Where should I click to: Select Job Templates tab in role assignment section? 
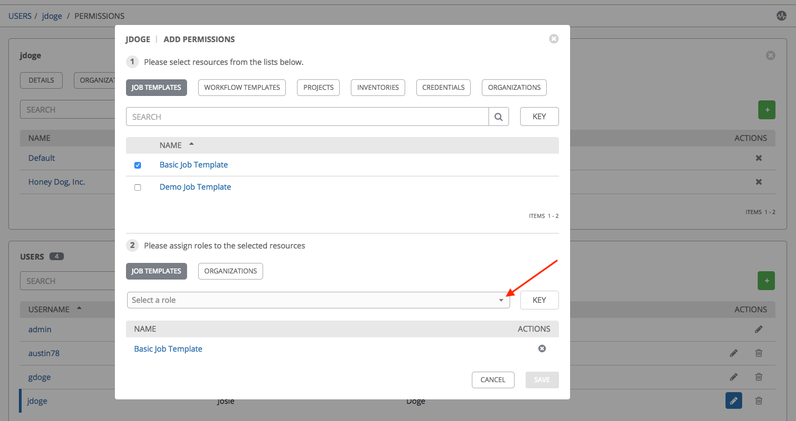(x=157, y=271)
